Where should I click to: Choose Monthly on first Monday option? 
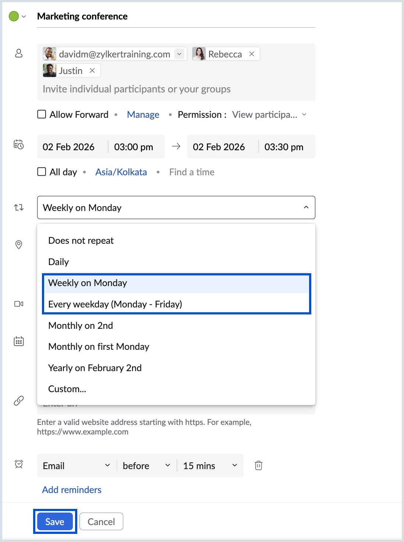pyautogui.click(x=99, y=346)
